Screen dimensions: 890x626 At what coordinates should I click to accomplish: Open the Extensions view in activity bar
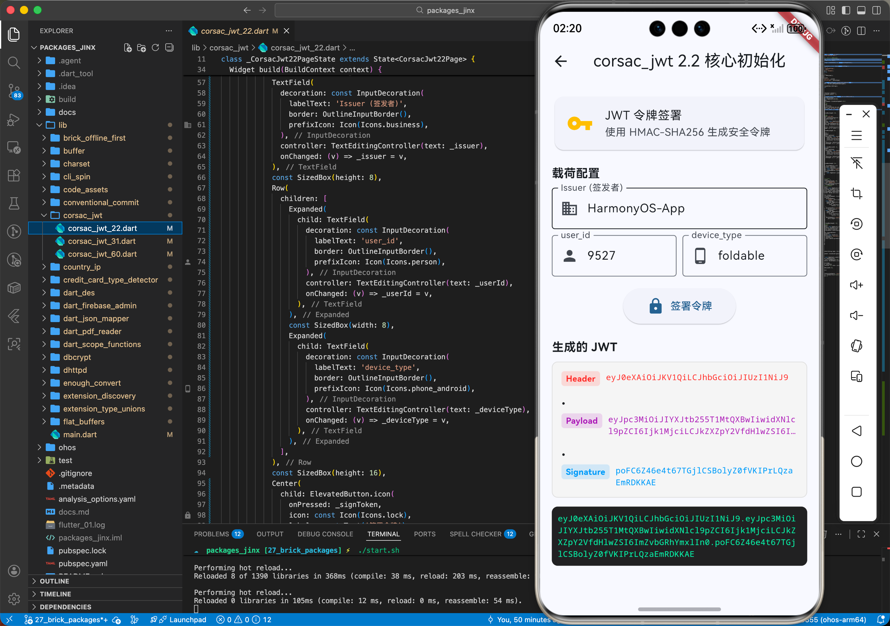14,175
